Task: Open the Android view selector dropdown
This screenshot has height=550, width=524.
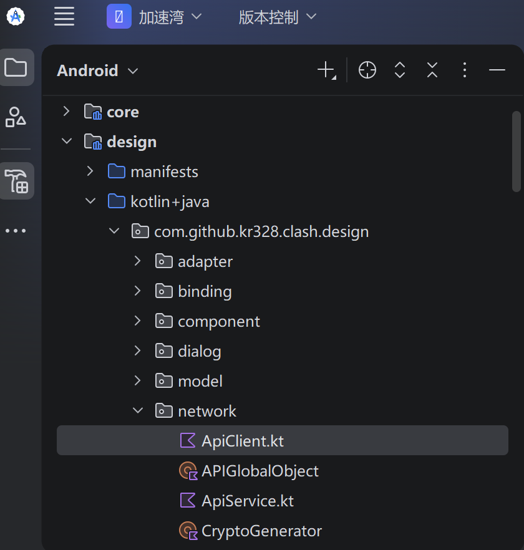Action: 97,71
